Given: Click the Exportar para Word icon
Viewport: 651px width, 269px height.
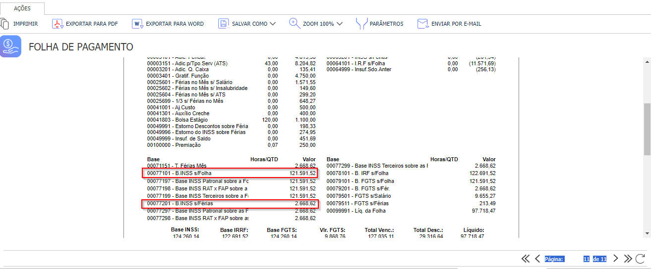Looking at the screenshot, I should pyautogui.click(x=137, y=24).
